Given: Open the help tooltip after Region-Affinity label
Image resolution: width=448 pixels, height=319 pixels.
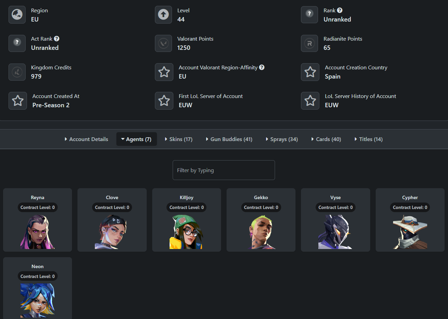Looking at the screenshot, I should (262, 67).
